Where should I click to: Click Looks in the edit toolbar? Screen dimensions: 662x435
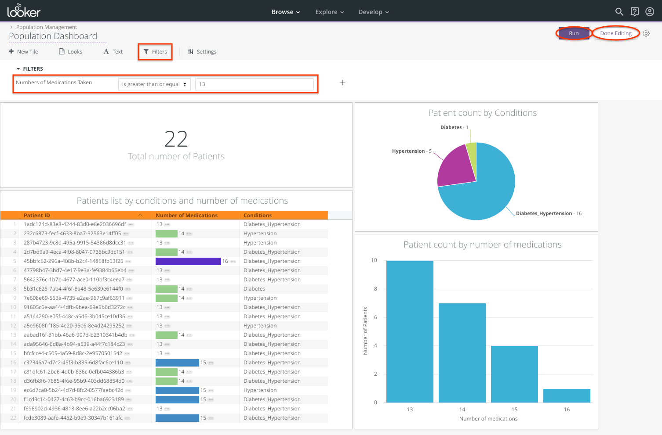(x=71, y=52)
